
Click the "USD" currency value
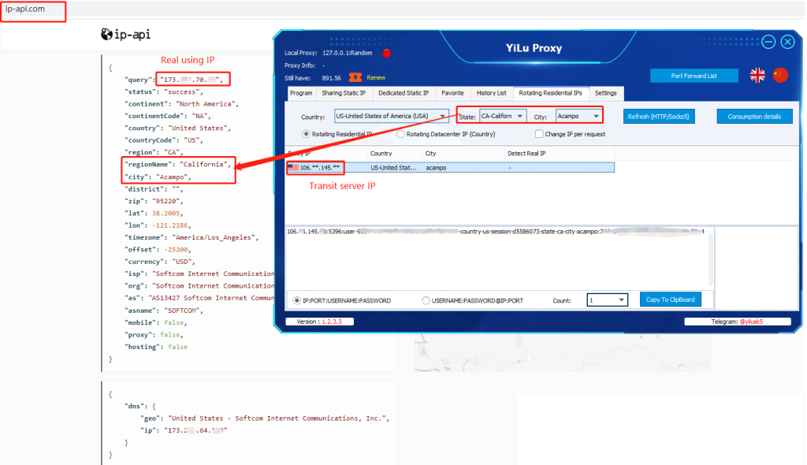182,262
